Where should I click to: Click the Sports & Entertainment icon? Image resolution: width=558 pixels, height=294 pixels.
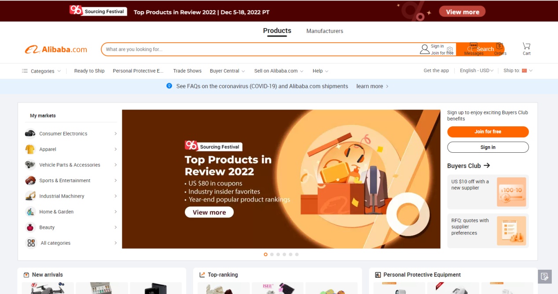pos(30,180)
